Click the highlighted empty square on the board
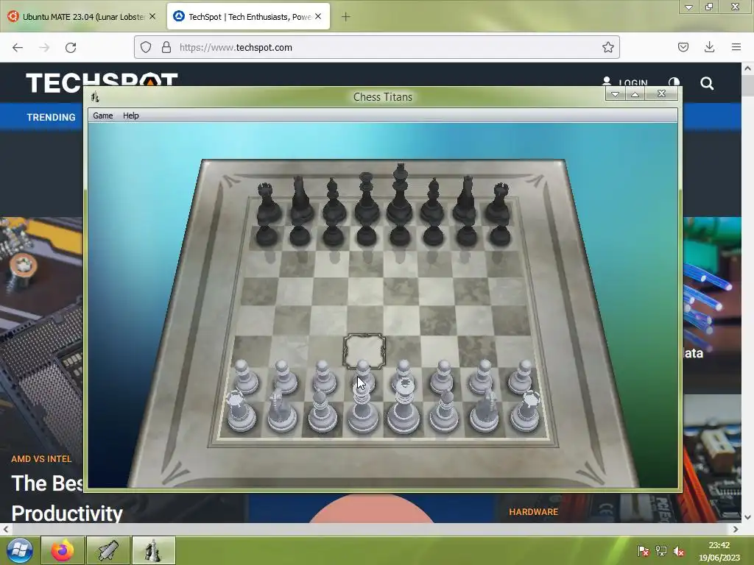 364,351
